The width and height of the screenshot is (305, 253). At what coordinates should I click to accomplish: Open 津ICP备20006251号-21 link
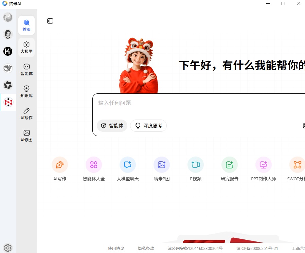click(x=257, y=248)
